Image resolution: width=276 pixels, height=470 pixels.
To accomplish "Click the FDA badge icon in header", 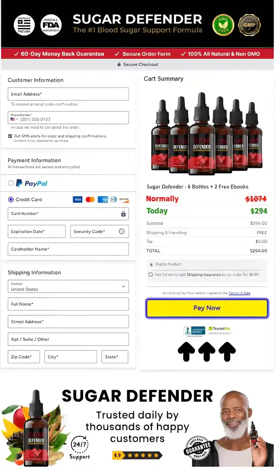I will [x=51, y=25].
